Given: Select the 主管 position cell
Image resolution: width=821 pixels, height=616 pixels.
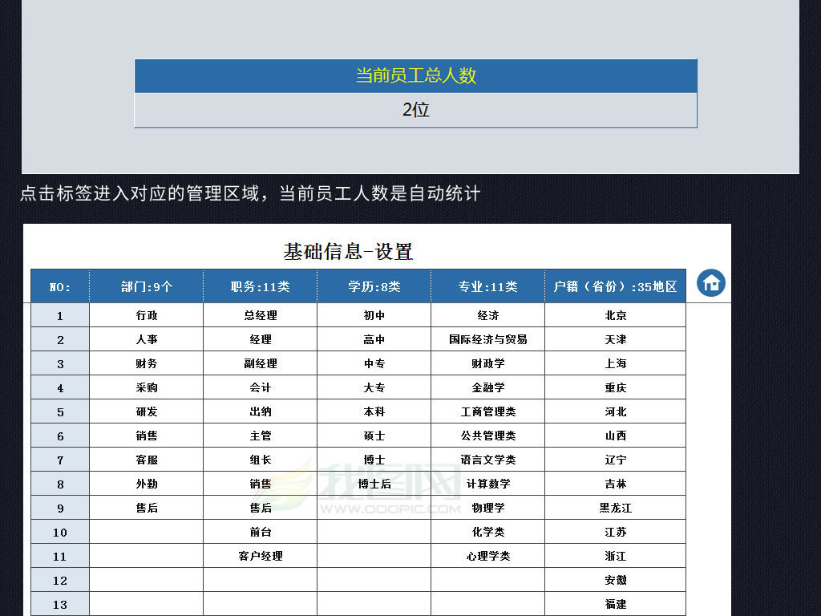Looking at the screenshot, I should pos(261,436).
